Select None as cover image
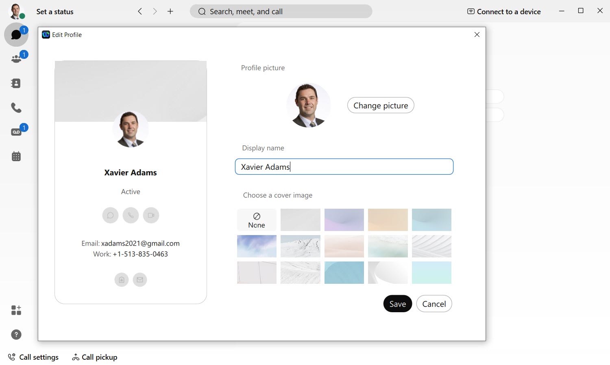Screen dimensions: 610x365 (257, 220)
